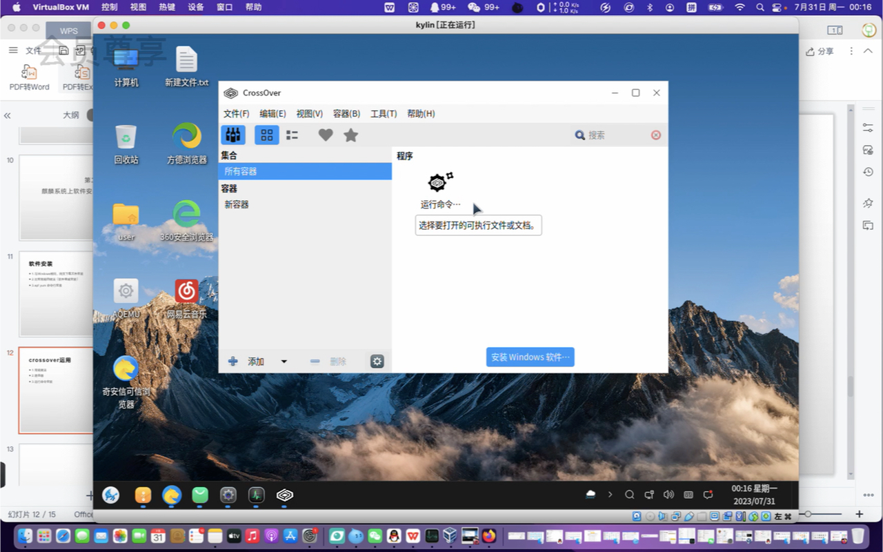Click the volume speaker in Kylin tray
This screenshot has height=552, width=883.
(668, 495)
